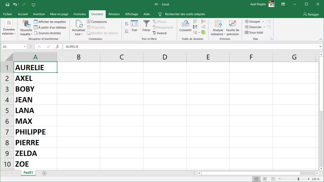Open the Aide tab
Screen dimensions: 324x182
tap(147, 14)
